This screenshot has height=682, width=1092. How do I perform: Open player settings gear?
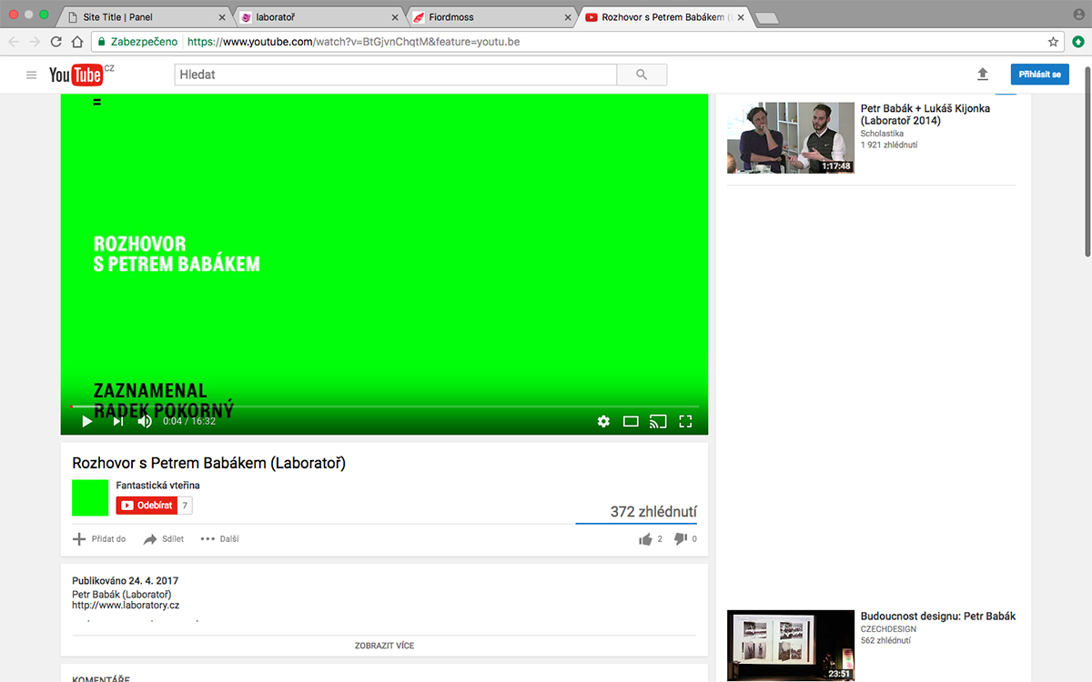click(603, 421)
